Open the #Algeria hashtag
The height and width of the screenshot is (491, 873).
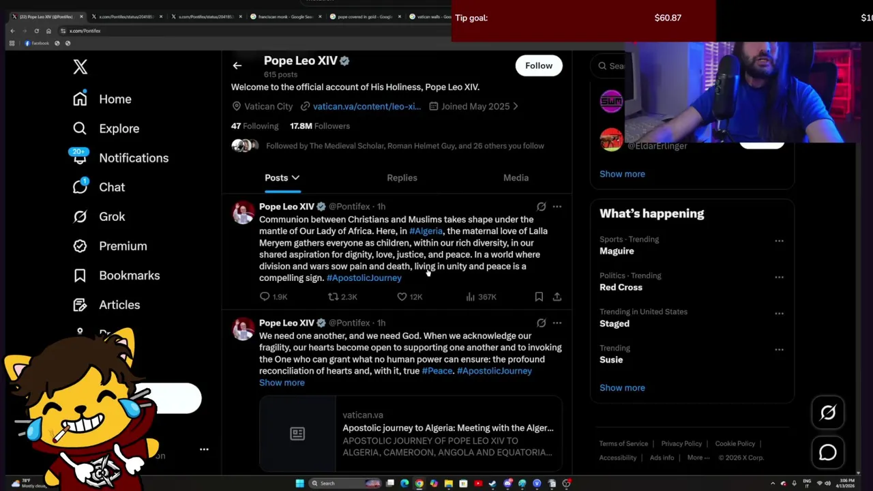(426, 231)
